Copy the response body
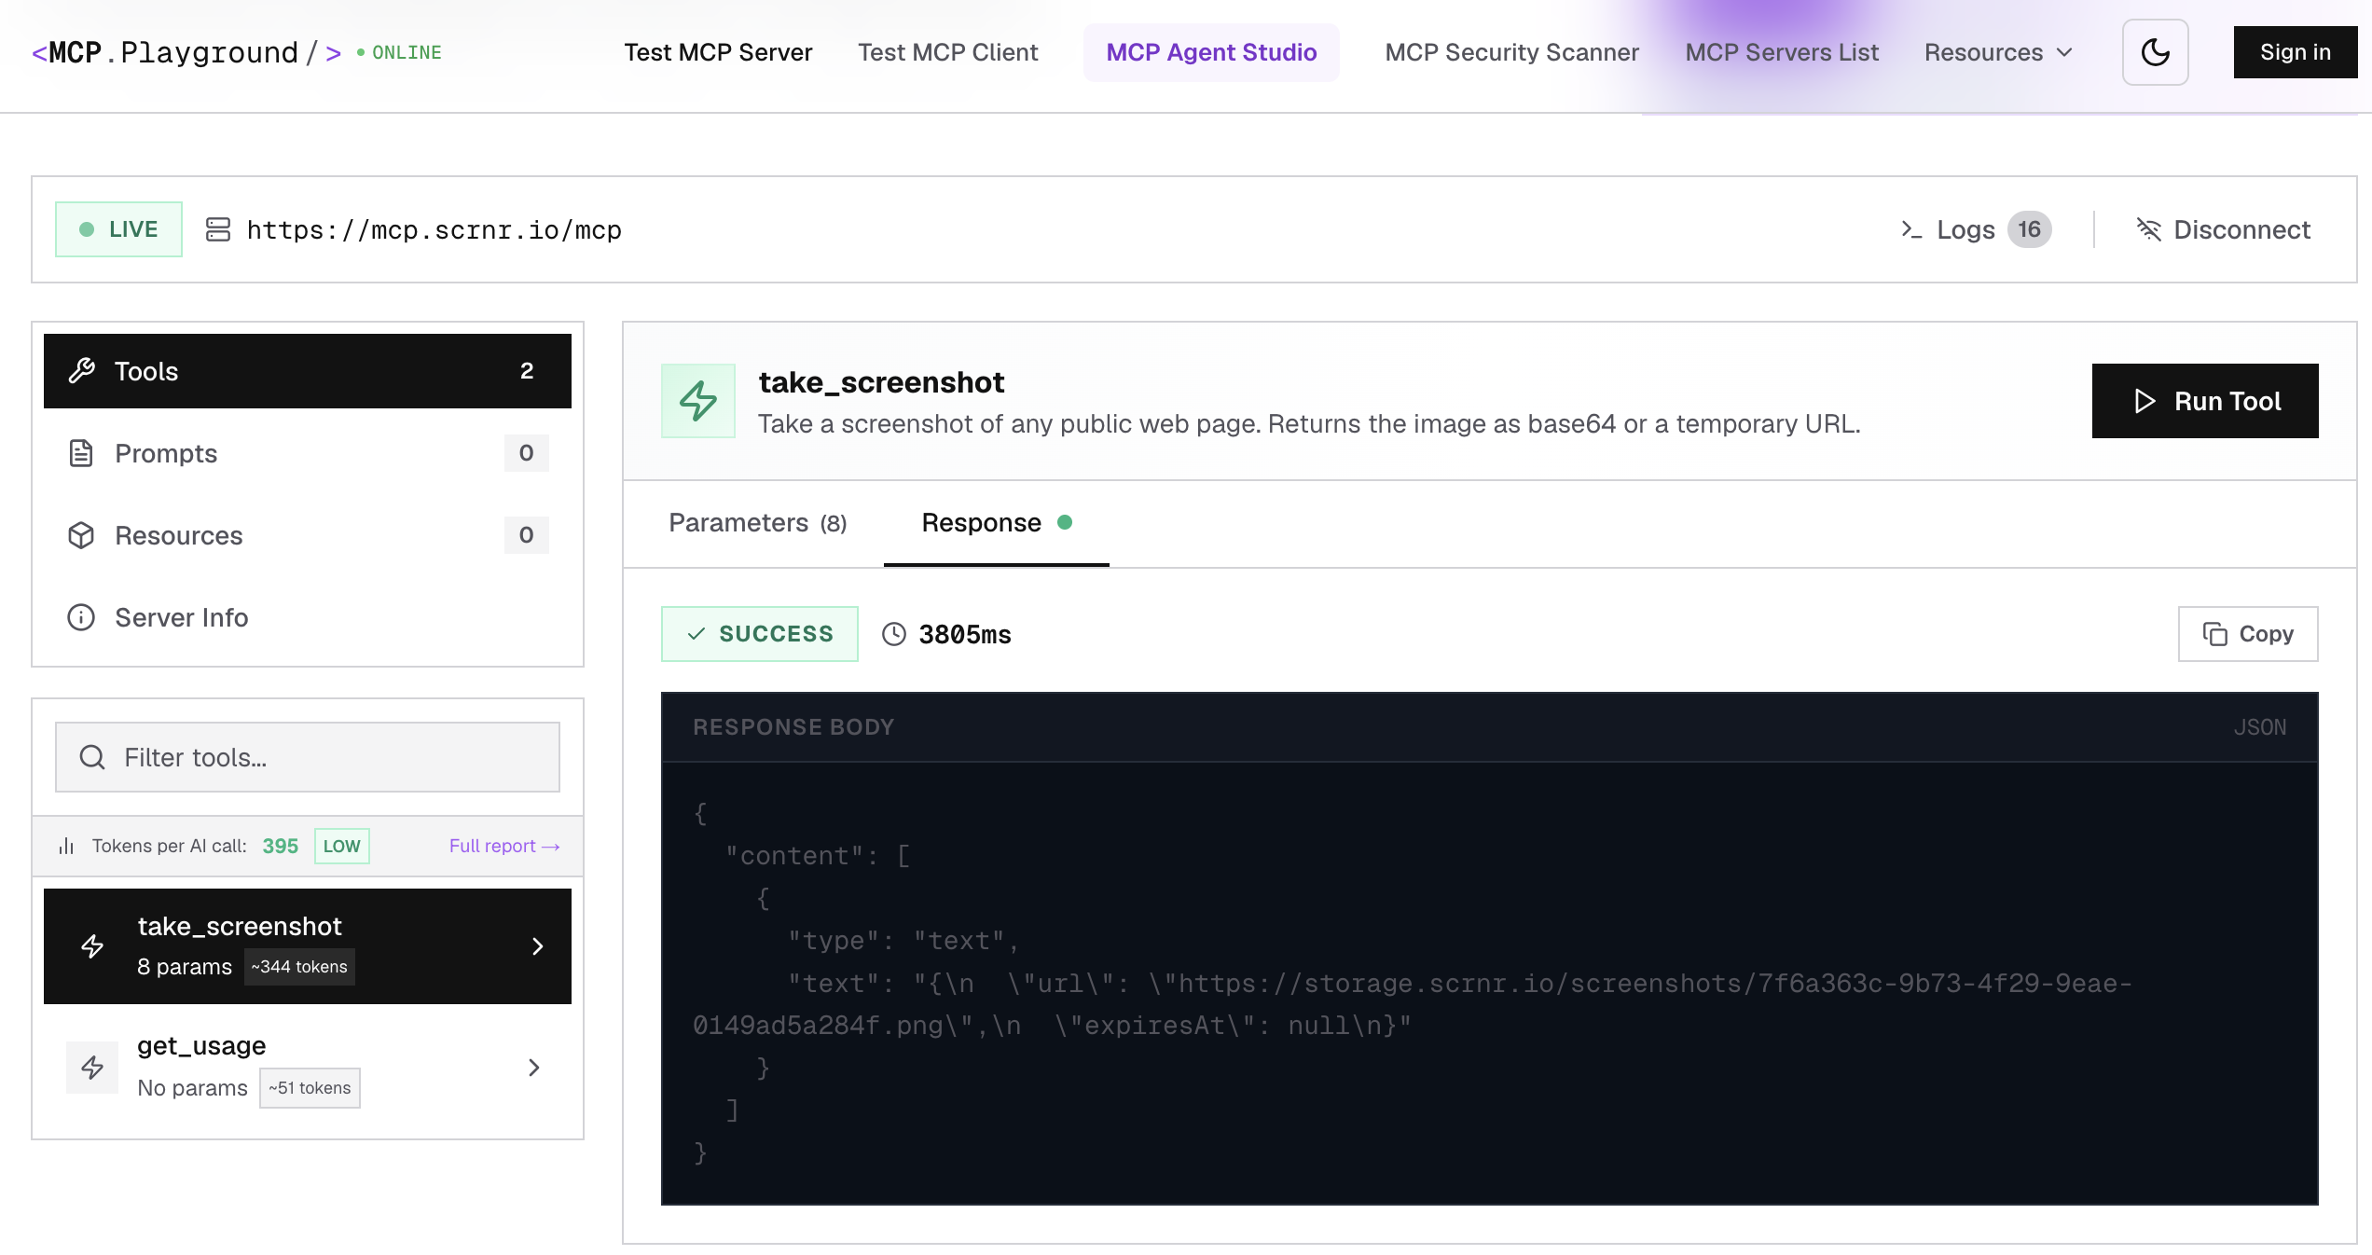The image size is (2372, 1255). 2248,634
